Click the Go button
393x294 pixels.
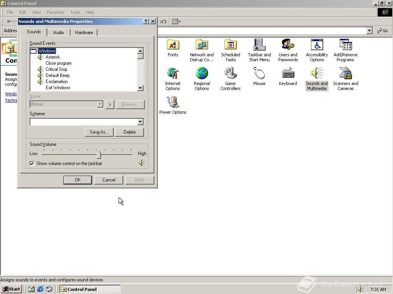point(383,31)
